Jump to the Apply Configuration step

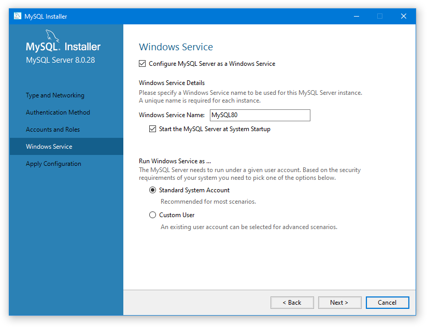tap(53, 164)
